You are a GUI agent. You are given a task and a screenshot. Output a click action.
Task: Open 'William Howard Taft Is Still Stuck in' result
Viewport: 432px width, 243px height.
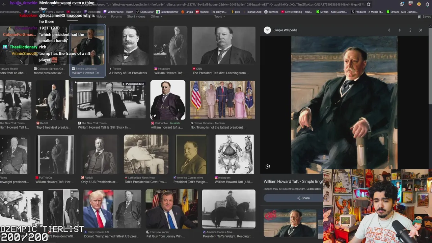pos(111,105)
